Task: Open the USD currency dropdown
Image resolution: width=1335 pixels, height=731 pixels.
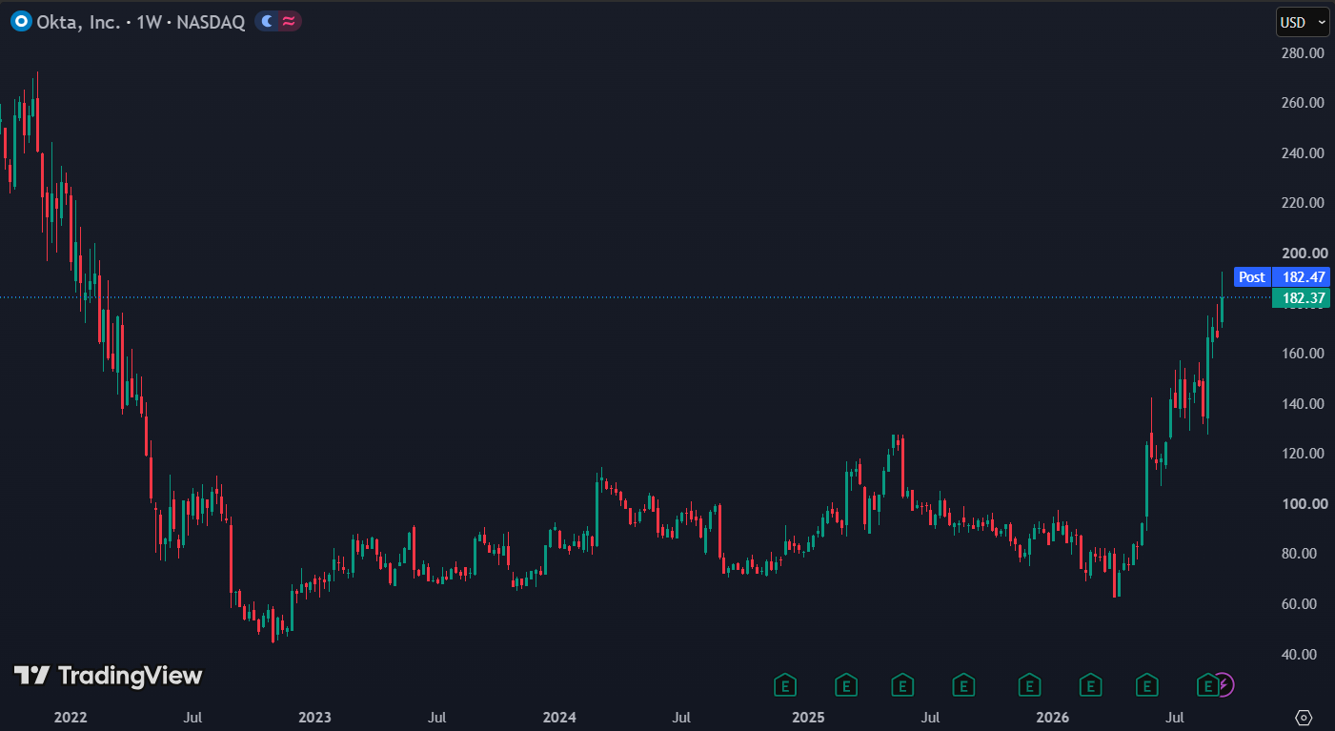Action: pyautogui.click(x=1303, y=22)
